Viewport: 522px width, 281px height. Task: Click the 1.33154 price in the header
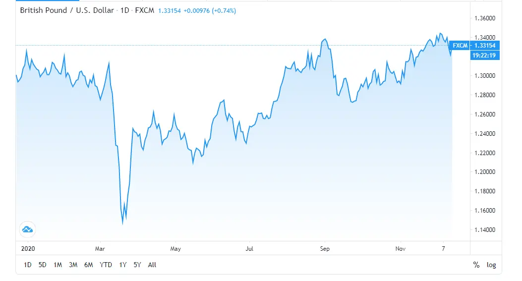click(171, 10)
